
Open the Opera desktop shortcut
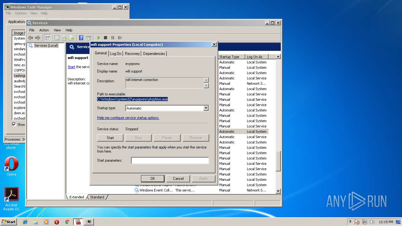(x=11, y=166)
